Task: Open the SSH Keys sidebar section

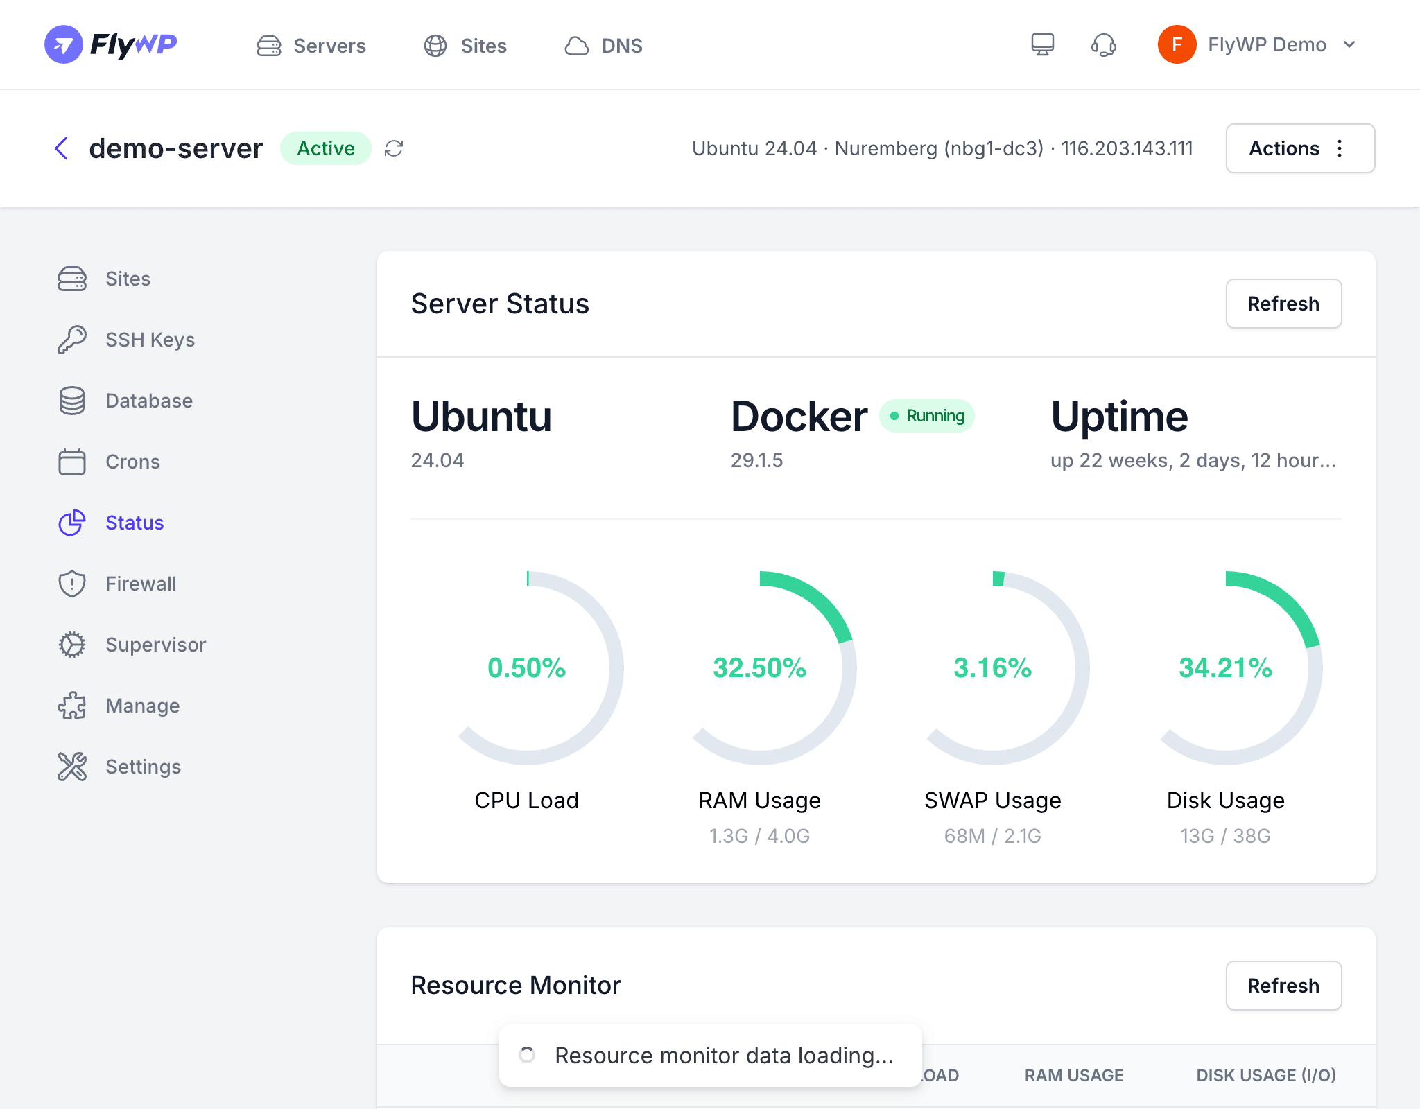Action: click(x=150, y=340)
